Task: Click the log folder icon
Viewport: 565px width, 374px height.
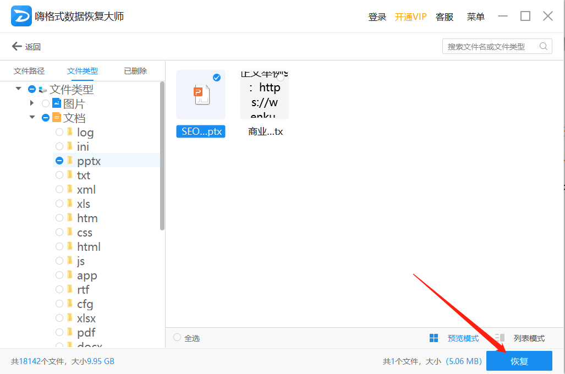Action: pyautogui.click(x=70, y=132)
